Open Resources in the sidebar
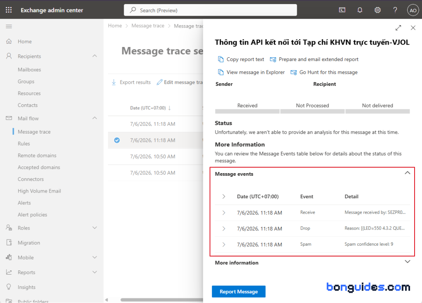The image size is (422, 303). 29,93
